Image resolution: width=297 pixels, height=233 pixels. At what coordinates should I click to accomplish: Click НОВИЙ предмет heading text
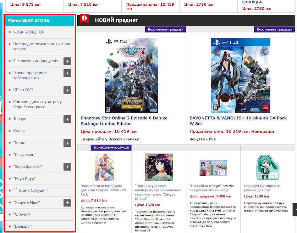point(117,20)
